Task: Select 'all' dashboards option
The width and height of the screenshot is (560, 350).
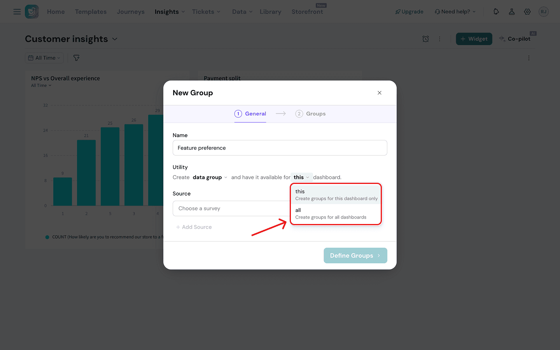Action: pyautogui.click(x=336, y=213)
